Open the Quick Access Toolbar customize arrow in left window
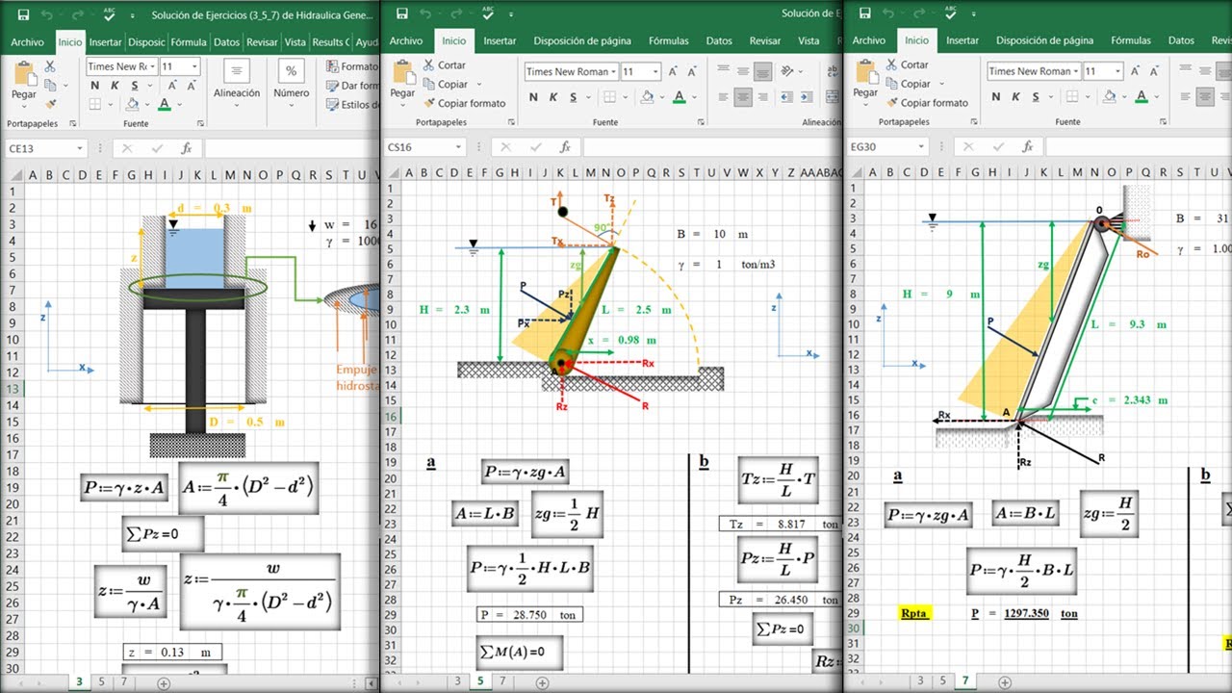1232x693 pixels. click(134, 15)
